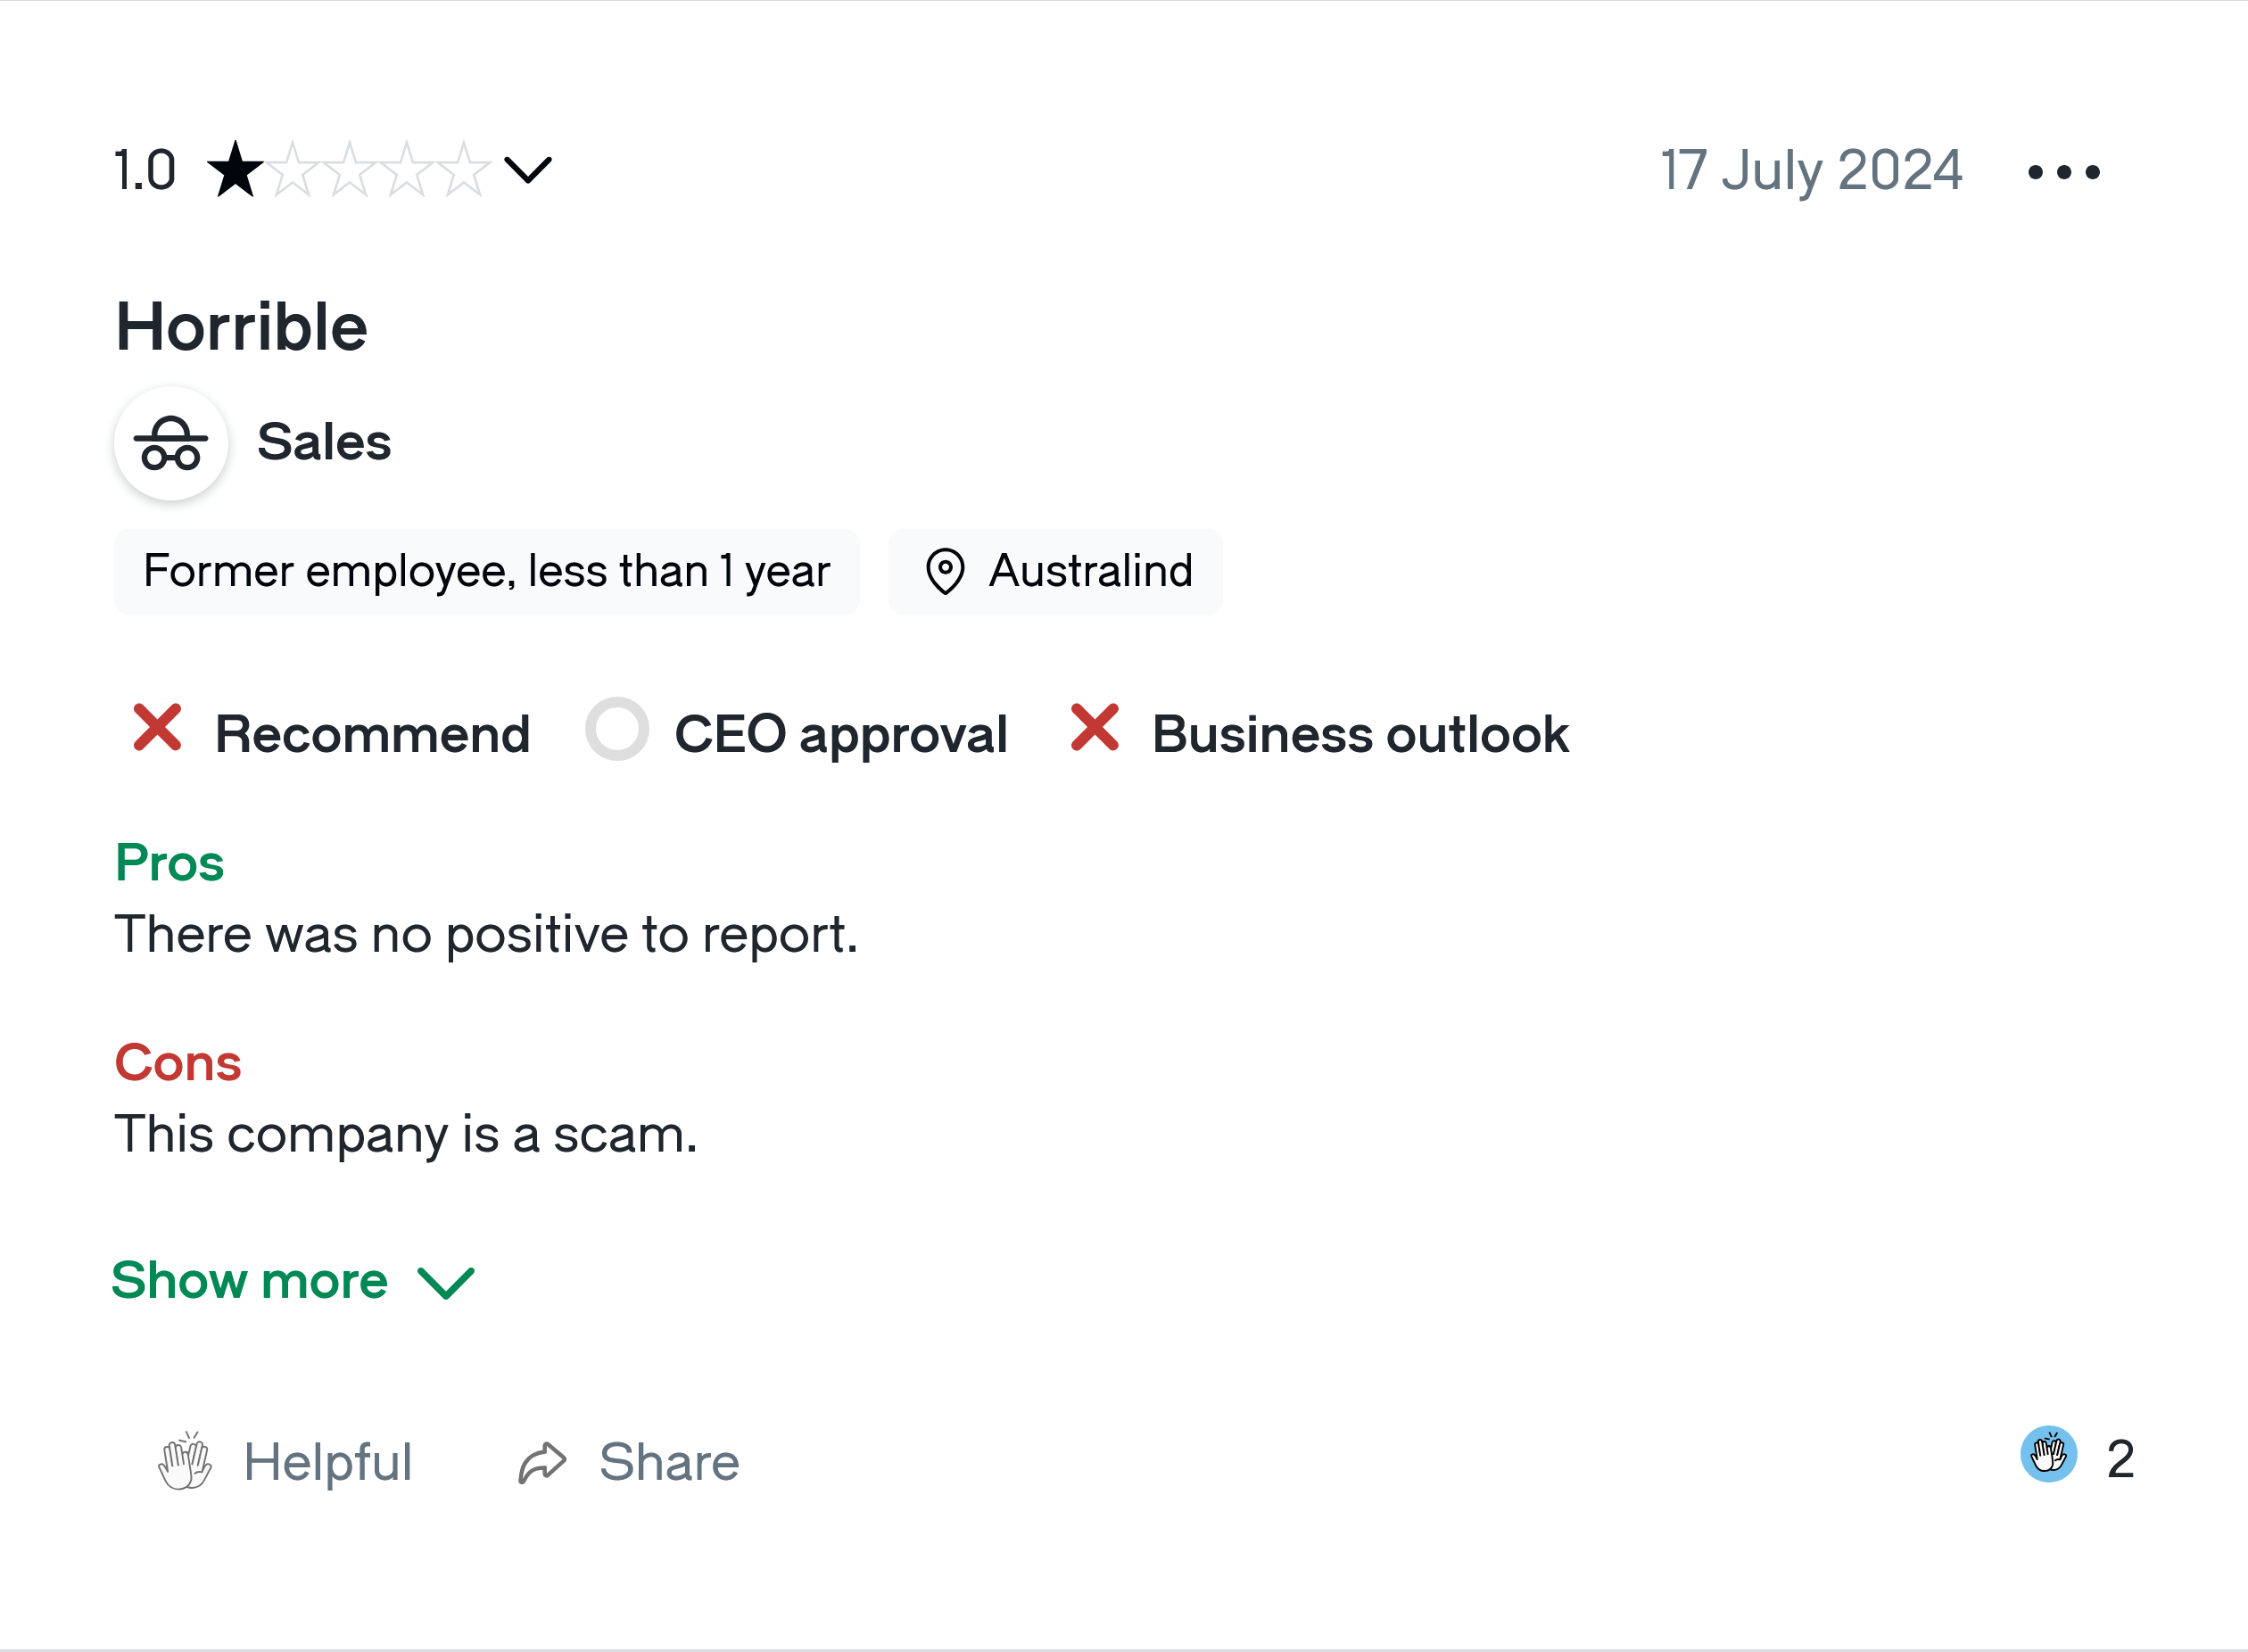Click the filled first rating star
Screen dimensions: 2248x1652
click(x=235, y=170)
